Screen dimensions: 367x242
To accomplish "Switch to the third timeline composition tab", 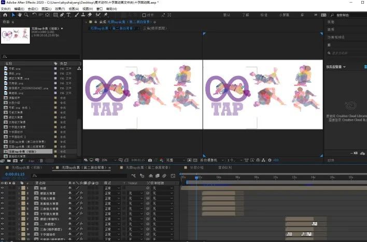I will tap(145, 168).
